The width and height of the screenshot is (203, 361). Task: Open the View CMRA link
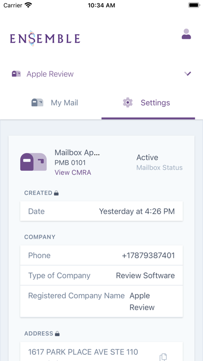pos(73,172)
